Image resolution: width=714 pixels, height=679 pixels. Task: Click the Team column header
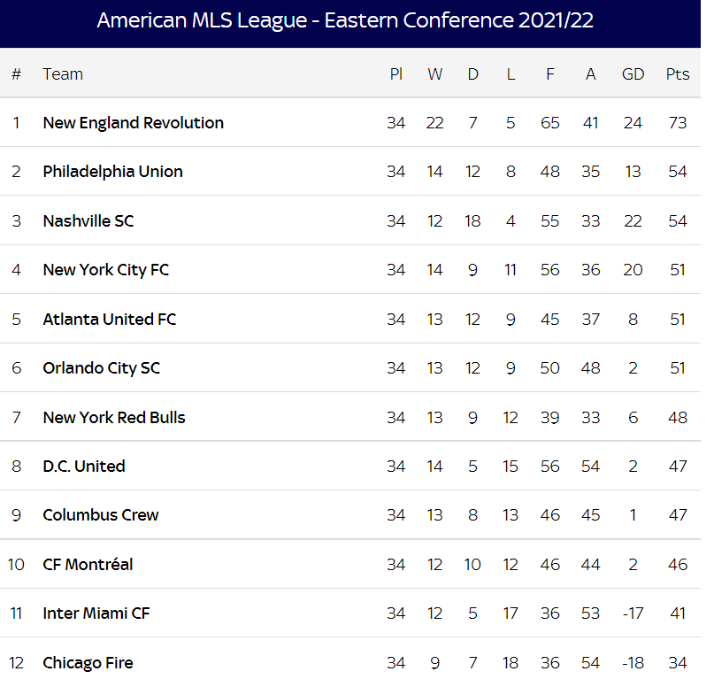[x=63, y=74]
